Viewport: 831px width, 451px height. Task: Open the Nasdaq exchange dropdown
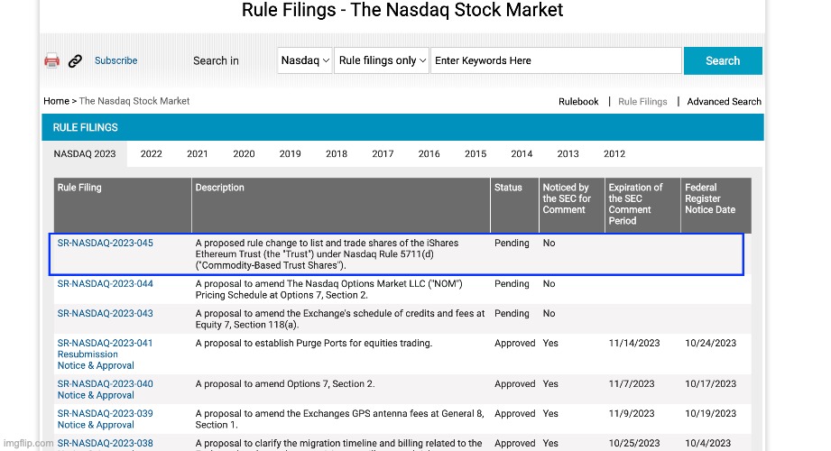click(x=305, y=60)
